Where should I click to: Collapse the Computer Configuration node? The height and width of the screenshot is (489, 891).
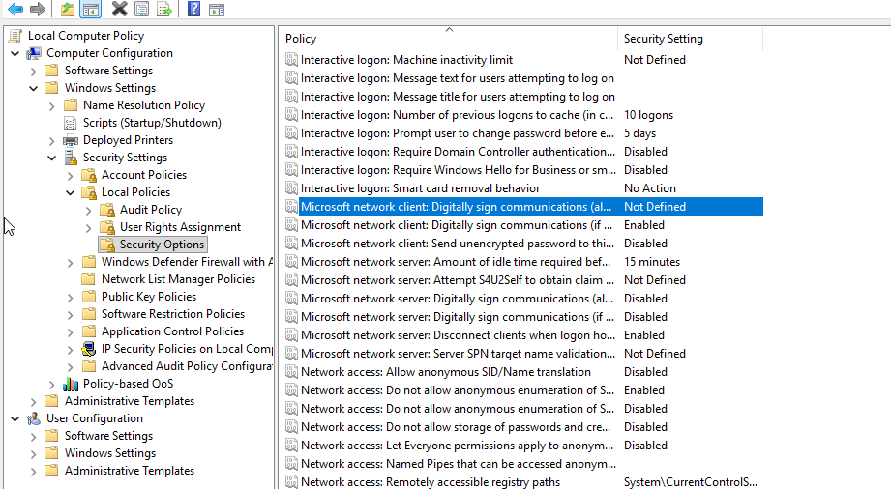[15, 54]
